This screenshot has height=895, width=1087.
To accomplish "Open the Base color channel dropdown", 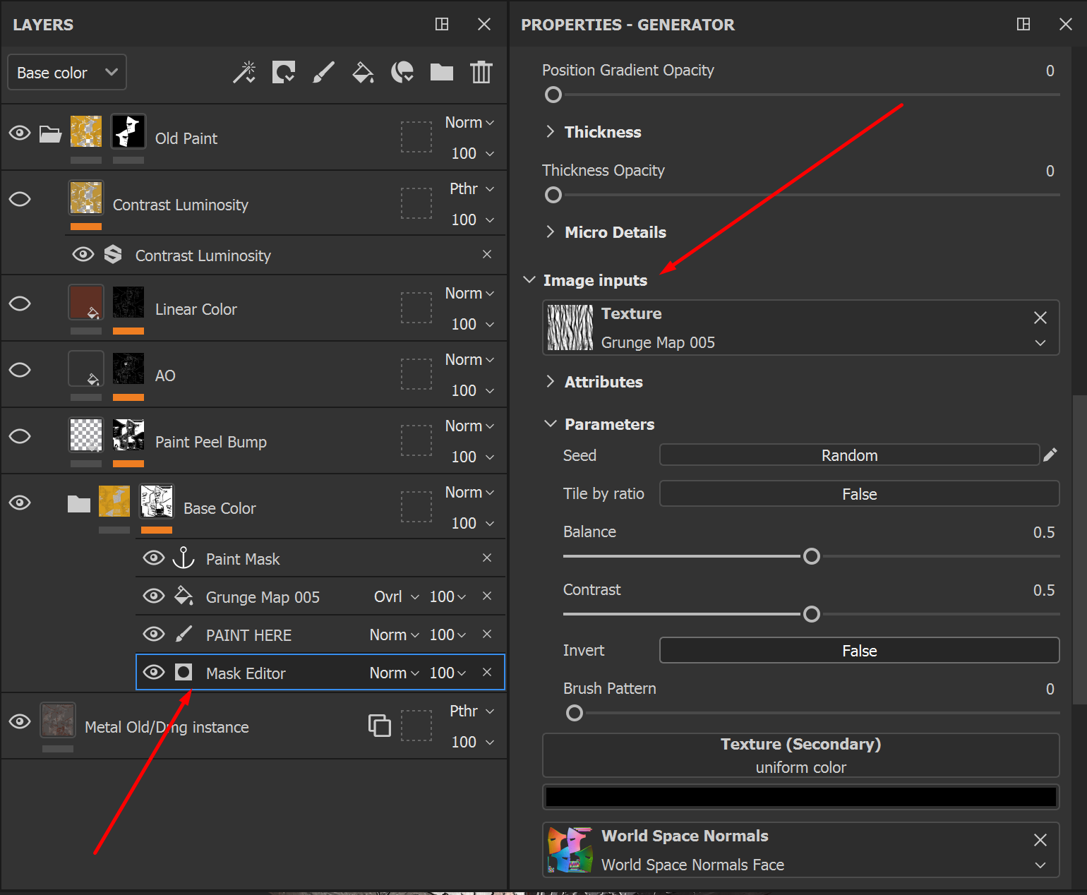I will [x=67, y=73].
